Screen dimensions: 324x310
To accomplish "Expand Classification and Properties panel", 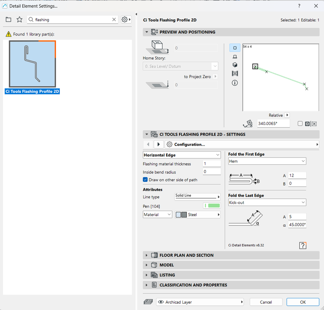I will point(147,285).
